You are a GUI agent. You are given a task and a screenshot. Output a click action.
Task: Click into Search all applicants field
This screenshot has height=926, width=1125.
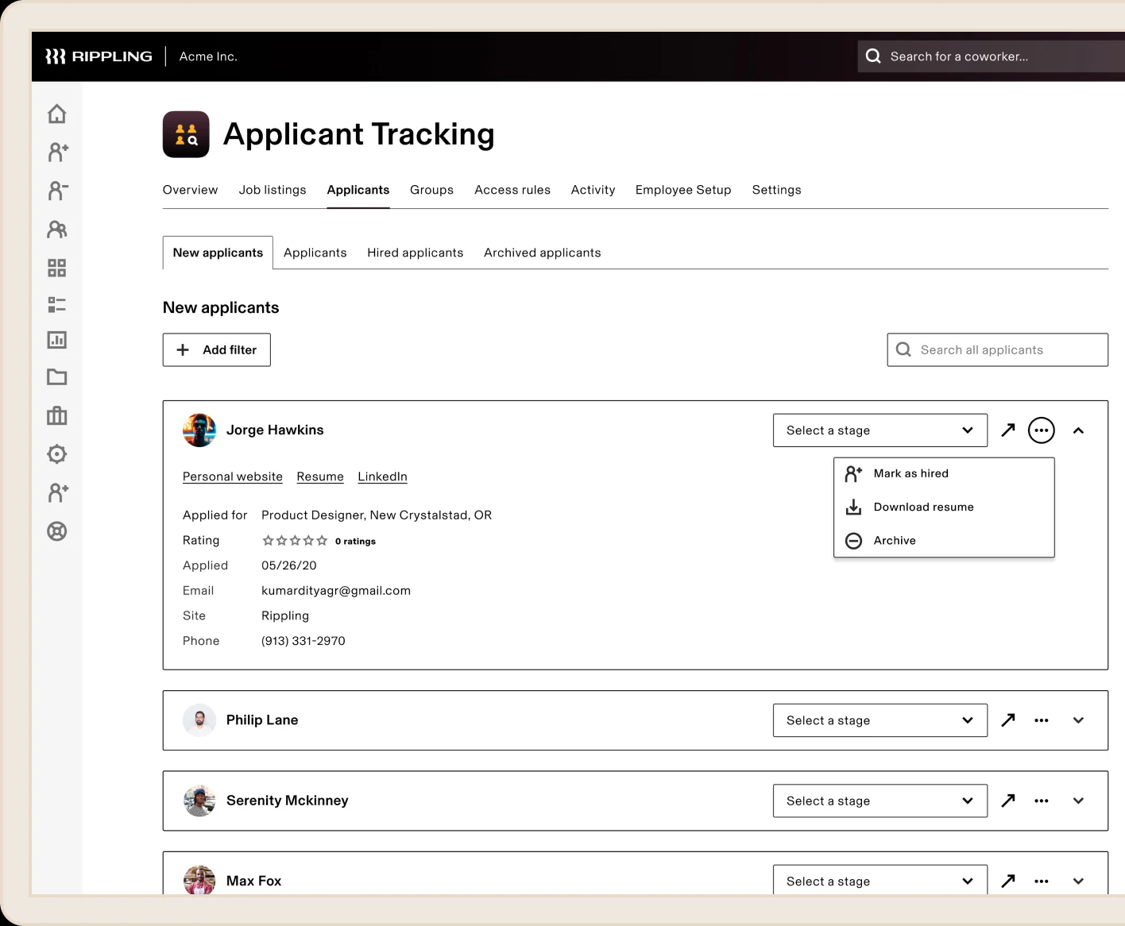(998, 350)
